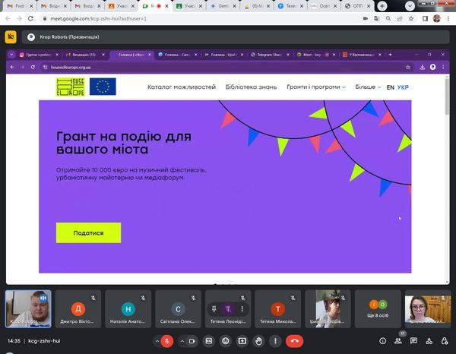Unmute the red microphone button
Image resolution: width=456 pixels, height=354 pixels.
(166, 341)
